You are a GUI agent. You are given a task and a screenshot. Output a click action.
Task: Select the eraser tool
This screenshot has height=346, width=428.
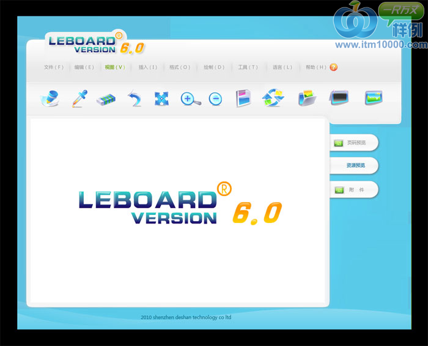106,99
